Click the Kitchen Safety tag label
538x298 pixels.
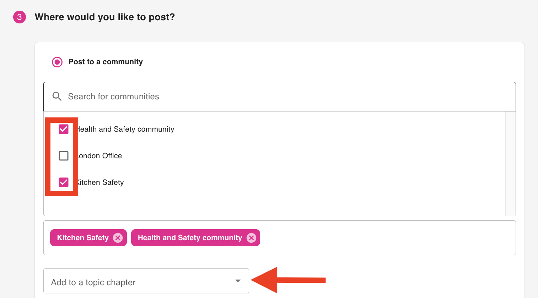pyautogui.click(x=83, y=238)
